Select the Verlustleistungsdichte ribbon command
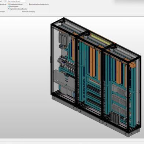This screenshot has width=144, height=144. [x=15, y=4]
